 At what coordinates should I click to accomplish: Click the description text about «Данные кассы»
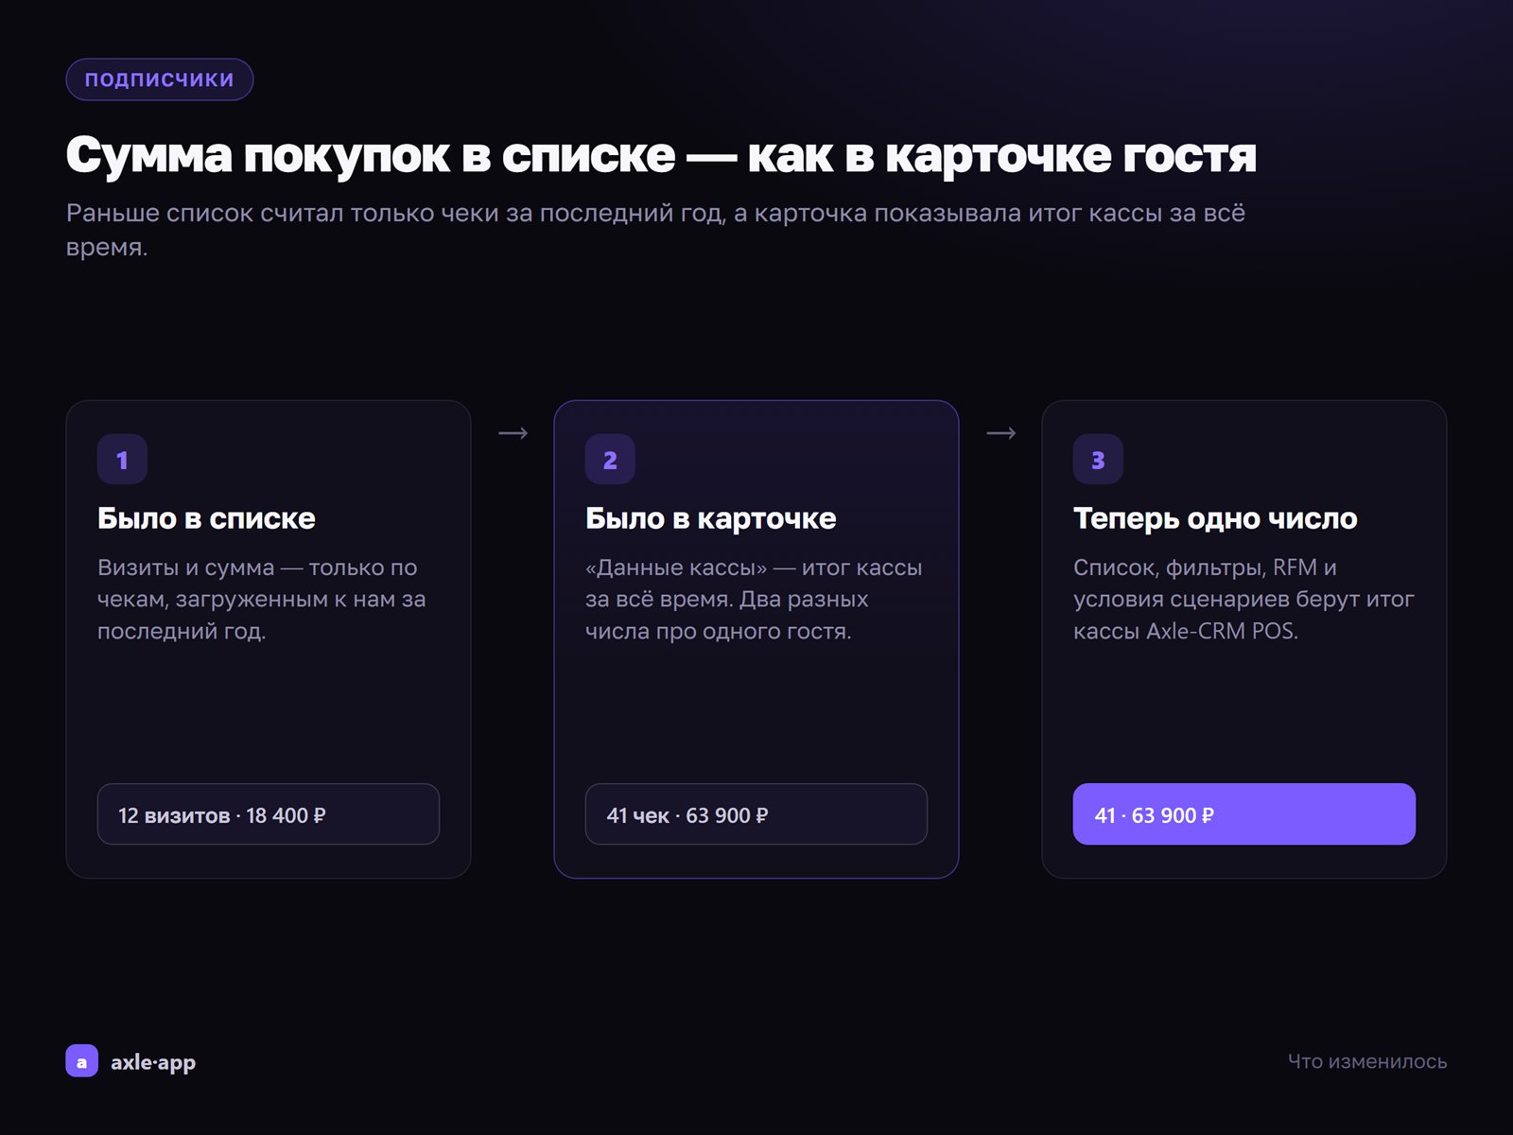(x=754, y=599)
